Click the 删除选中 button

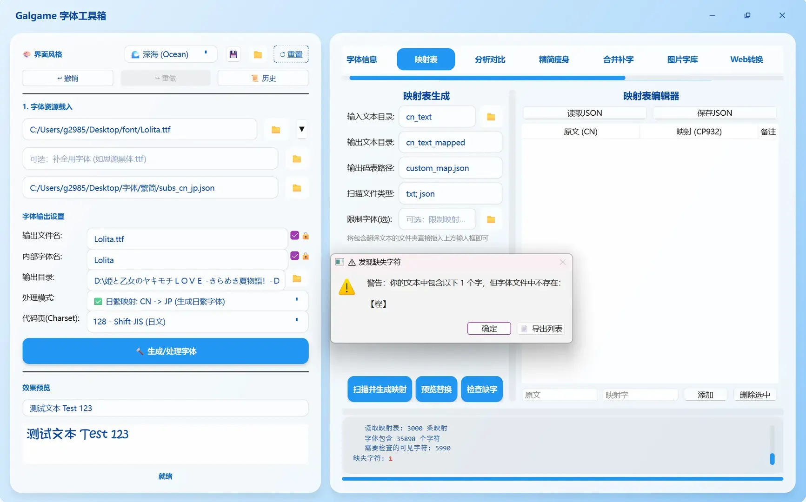pos(755,395)
